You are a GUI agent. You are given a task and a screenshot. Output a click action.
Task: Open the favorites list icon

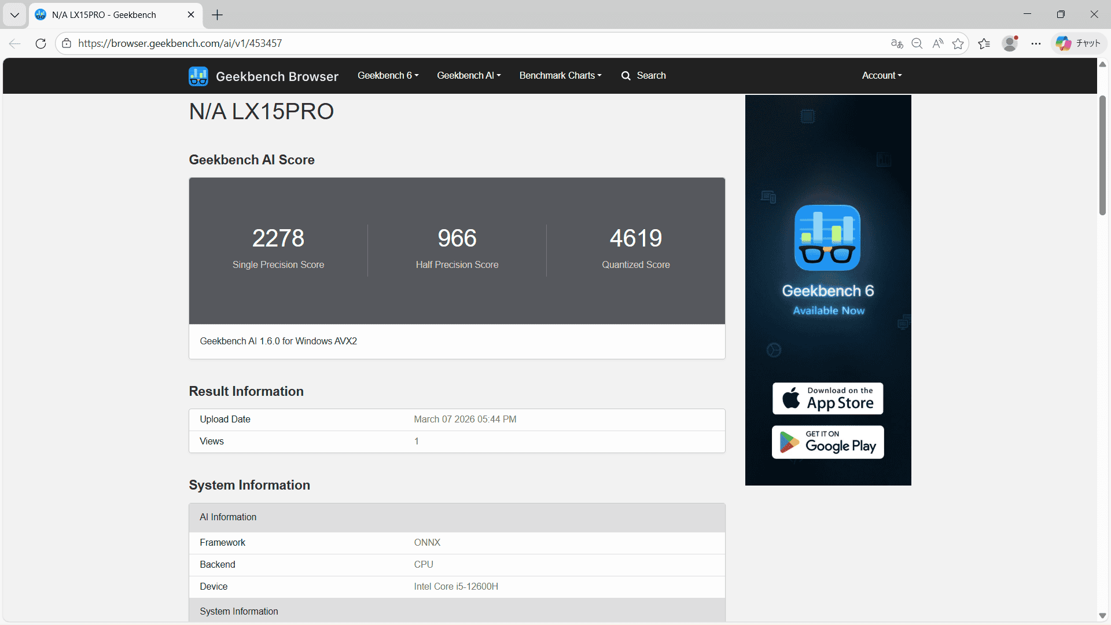984,43
